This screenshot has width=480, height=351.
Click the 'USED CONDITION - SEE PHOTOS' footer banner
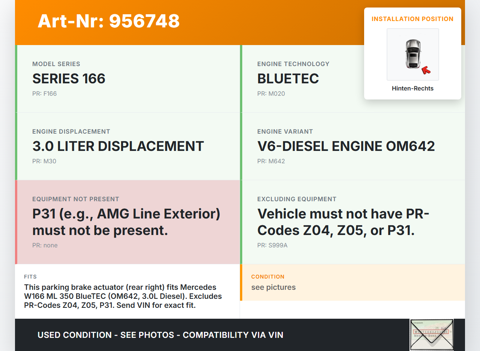(160, 335)
